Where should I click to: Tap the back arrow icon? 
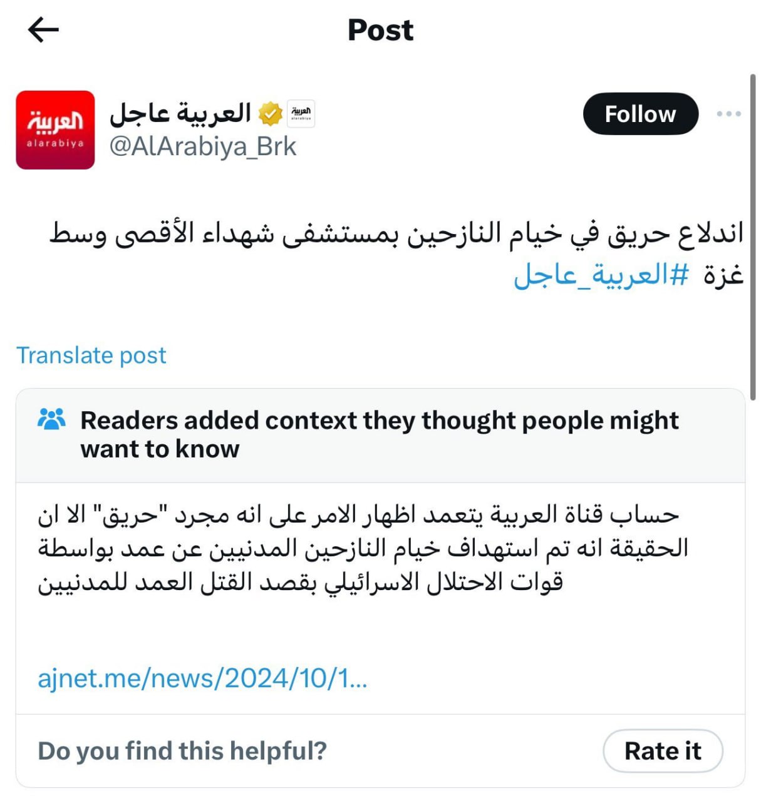43,29
